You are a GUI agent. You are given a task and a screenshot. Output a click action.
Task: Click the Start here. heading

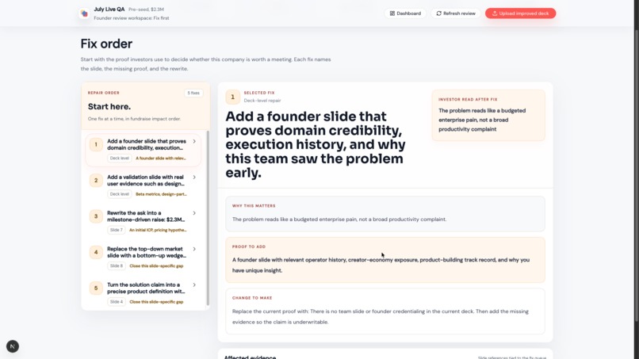109,106
